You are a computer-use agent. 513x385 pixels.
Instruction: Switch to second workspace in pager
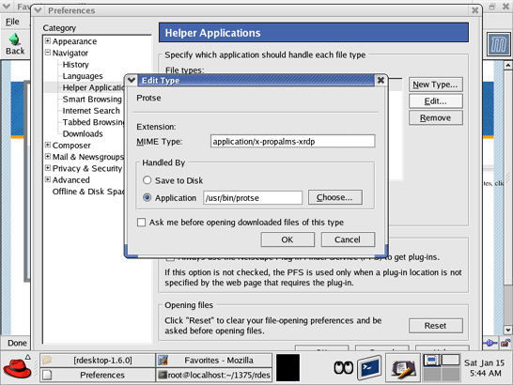pos(451,361)
